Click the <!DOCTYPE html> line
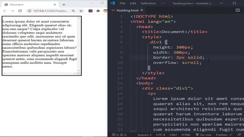The image size is (244, 137). pos(152,16)
